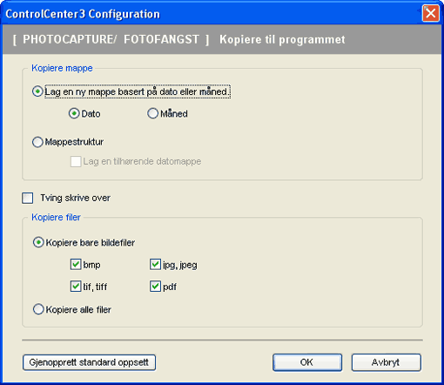Confirm settings with the OK button
Image resolution: width=444 pixels, height=385 pixels.
tap(307, 362)
